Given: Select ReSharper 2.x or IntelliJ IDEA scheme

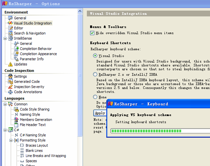Looking at the screenshot, I should tap(95, 74).
